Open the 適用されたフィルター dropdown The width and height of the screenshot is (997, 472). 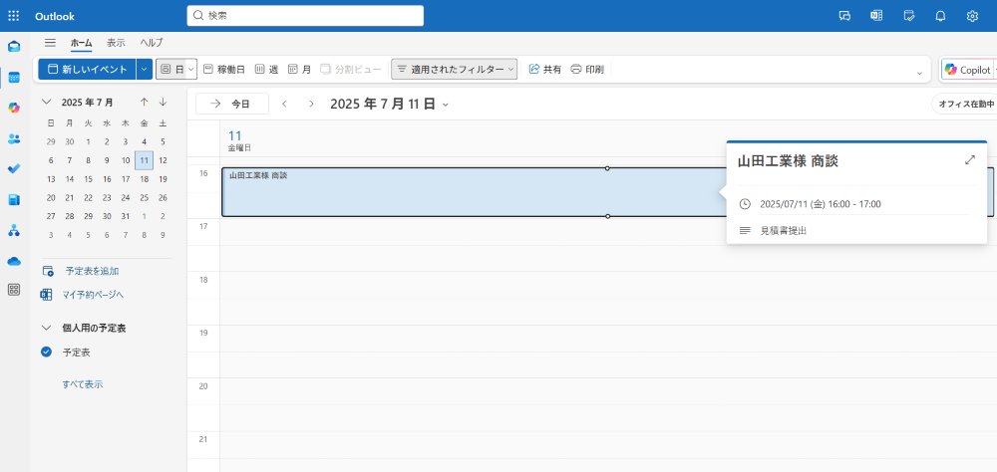click(455, 70)
